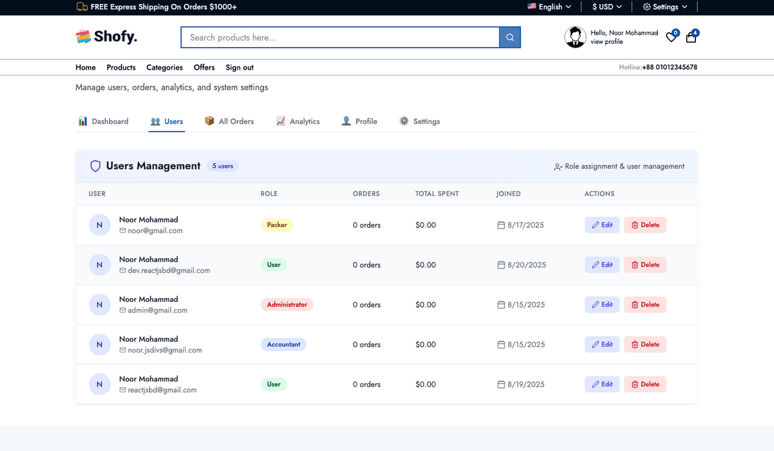This screenshot has width=774, height=451.
Task: Click the shield icon beside Users Management
Action: pos(95,166)
